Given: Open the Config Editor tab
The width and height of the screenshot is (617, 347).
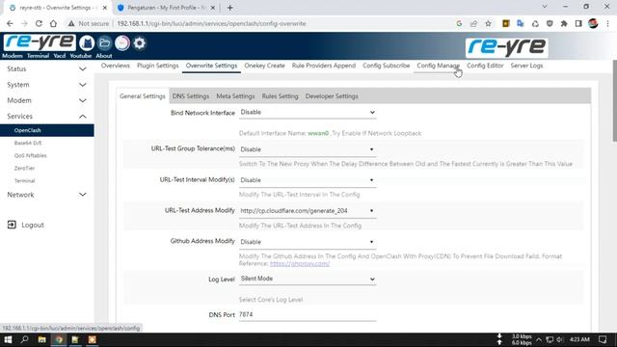Looking at the screenshot, I should (x=485, y=66).
